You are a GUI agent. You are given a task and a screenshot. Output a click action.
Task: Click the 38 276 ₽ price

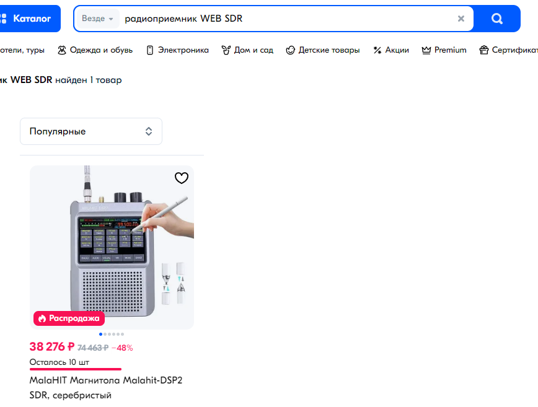click(52, 347)
